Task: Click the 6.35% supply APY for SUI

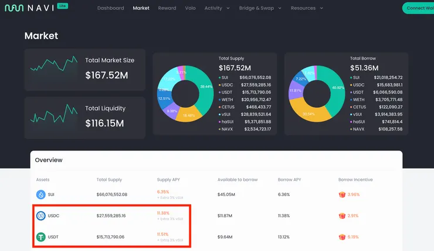Action: tap(163, 192)
